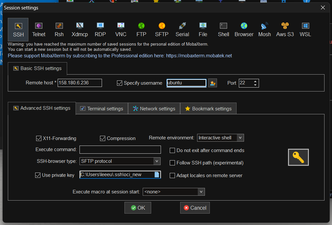Viewport: 332px width, 225px height.
Task: Pick the Rsh session type
Action: 59,30
